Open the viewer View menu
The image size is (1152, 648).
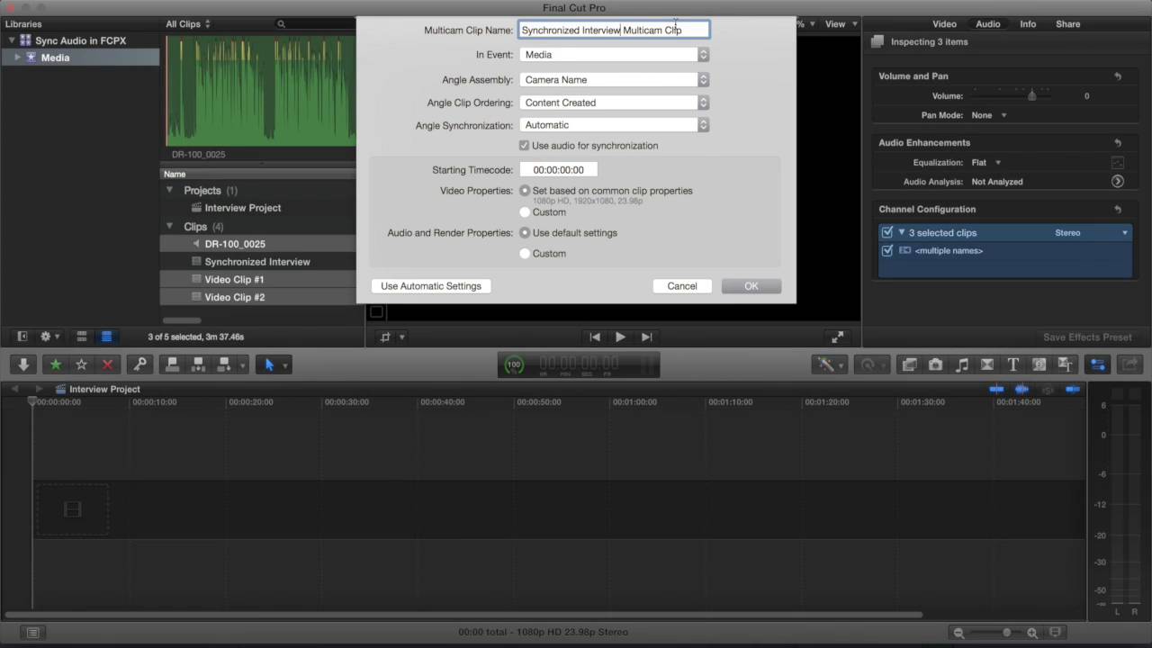click(x=841, y=24)
